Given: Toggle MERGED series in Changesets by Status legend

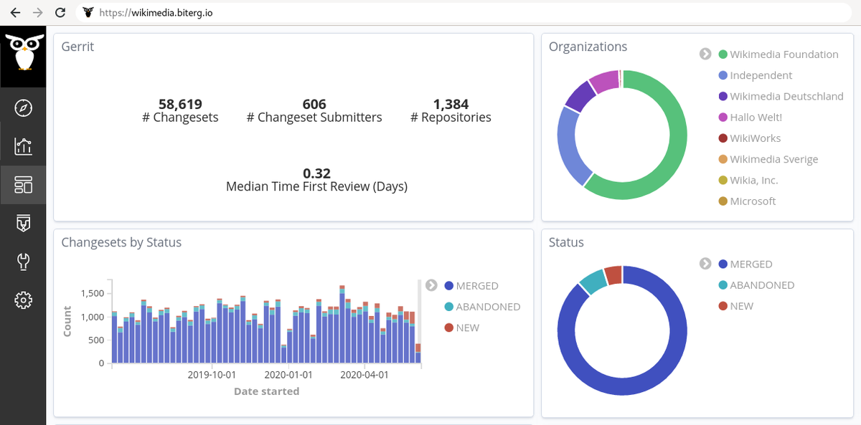Looking at the screenshot, I should [x=476, y=286].
